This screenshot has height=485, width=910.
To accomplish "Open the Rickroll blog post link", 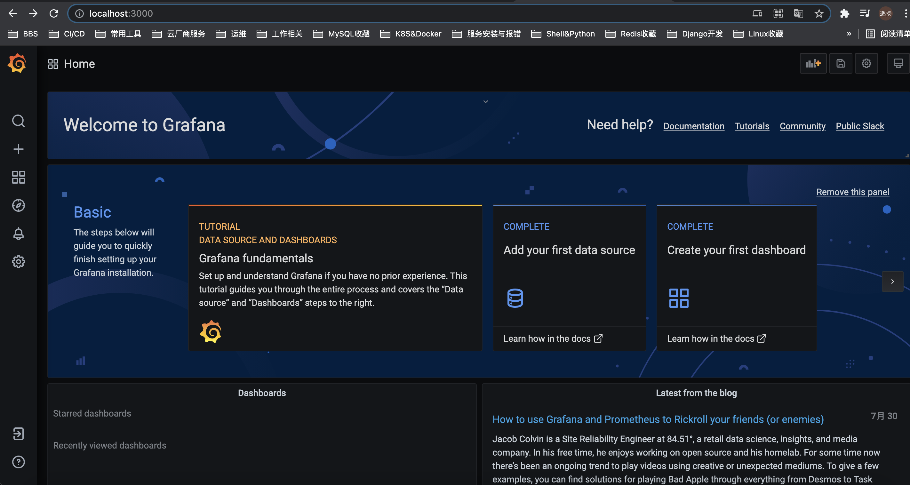I will (658, 419).
